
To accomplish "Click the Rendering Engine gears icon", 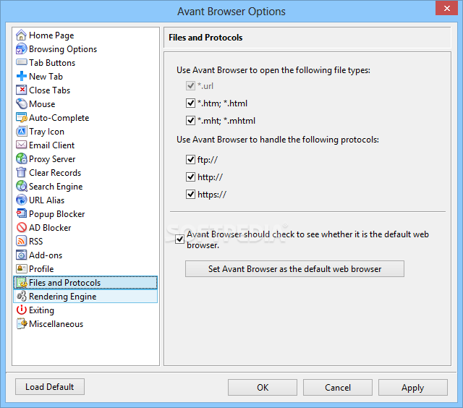I will point(21,296).
